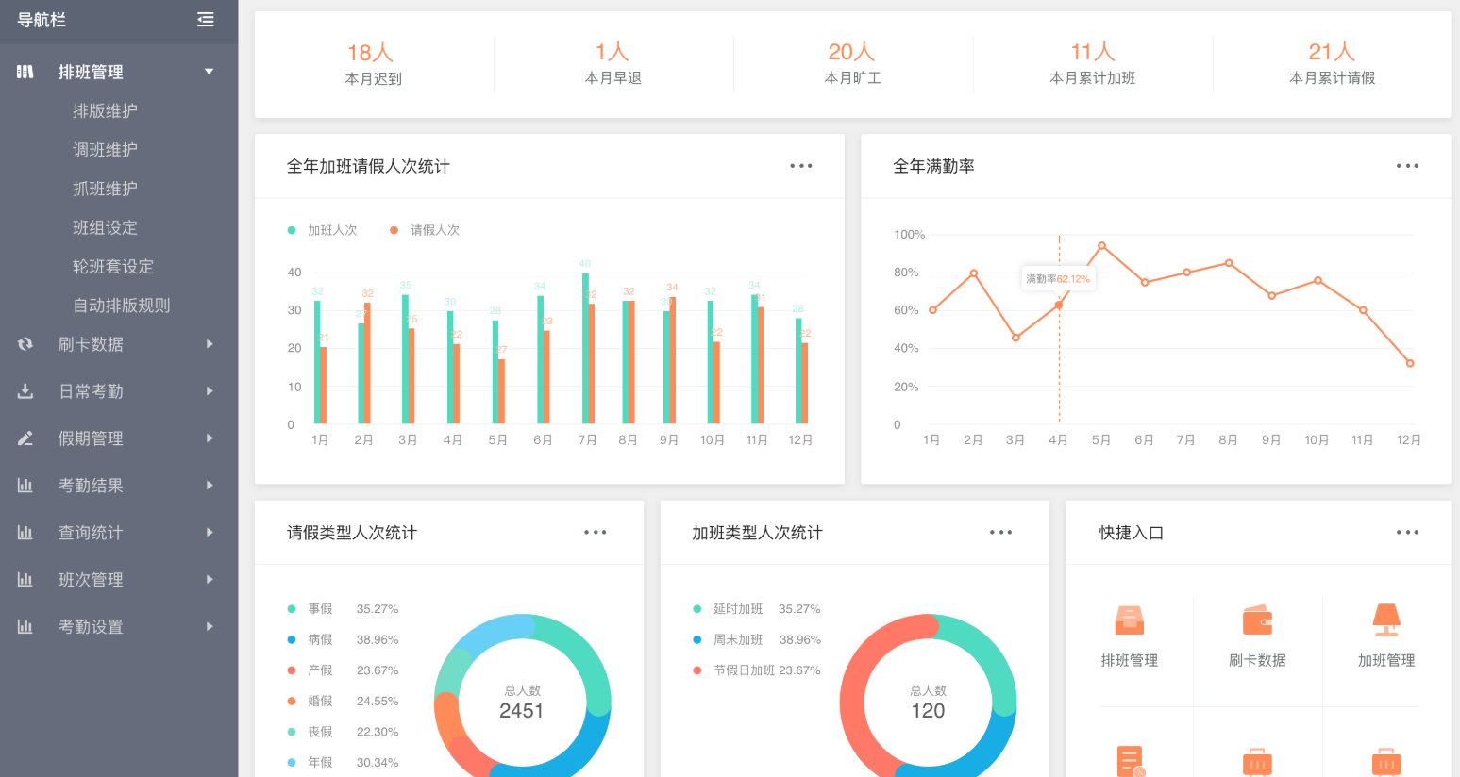Screen dimensions: 1460x777
Task: Open 班组设定 menu item
Action: click(105, 228)
